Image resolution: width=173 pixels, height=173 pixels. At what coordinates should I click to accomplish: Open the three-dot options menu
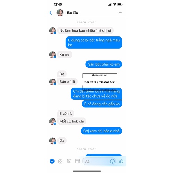[x=120, y=13]
